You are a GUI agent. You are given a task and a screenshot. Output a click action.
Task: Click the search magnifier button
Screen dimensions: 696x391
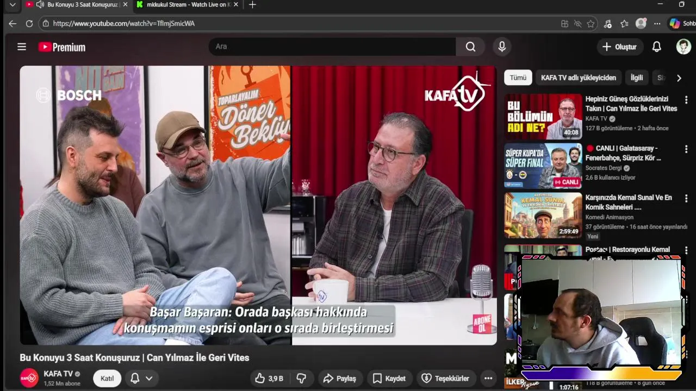pos(470,47)
